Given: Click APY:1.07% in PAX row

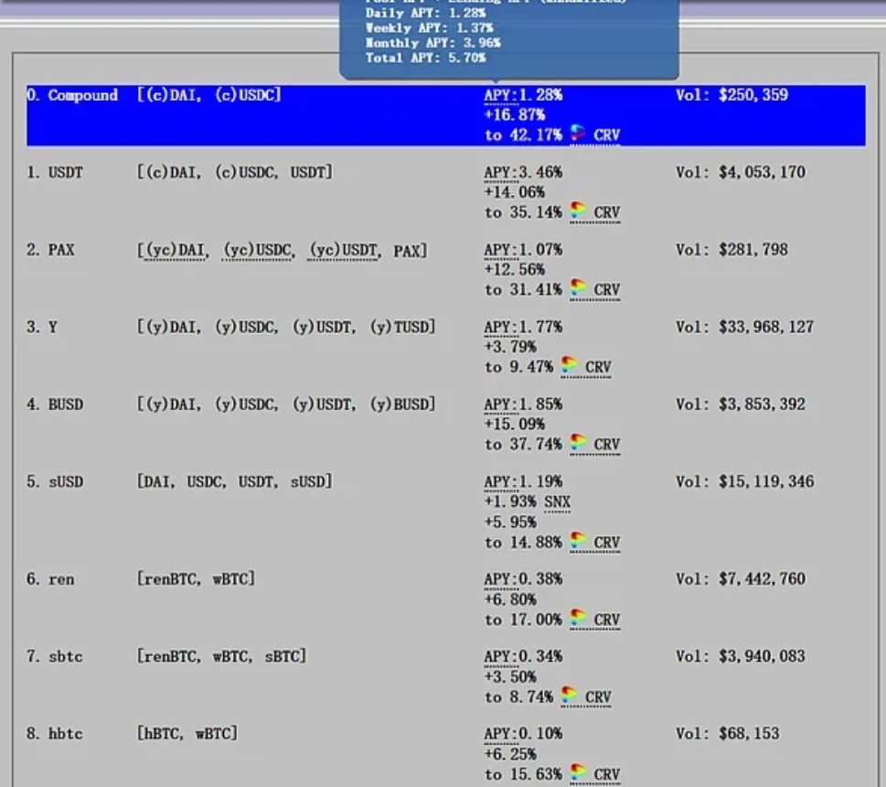Looking at the screenshot, I should point(523,250).
